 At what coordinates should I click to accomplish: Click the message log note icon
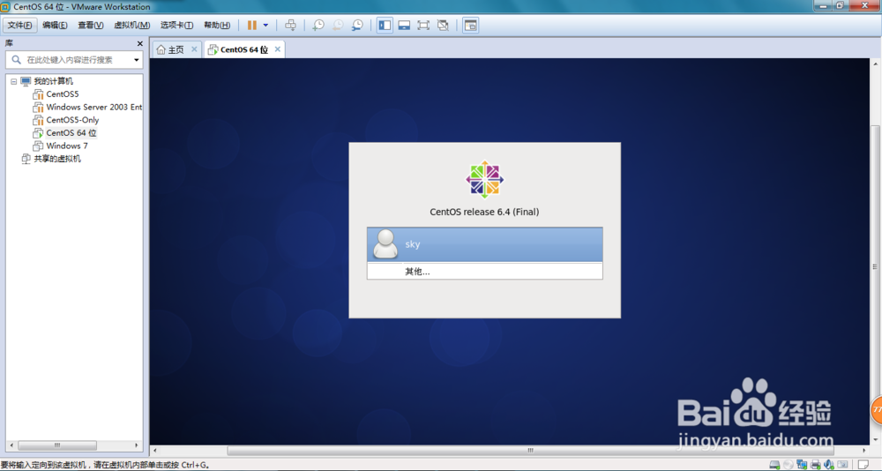point(863,465)
